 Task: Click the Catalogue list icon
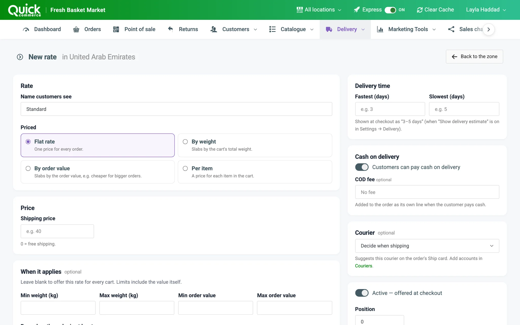272,29
